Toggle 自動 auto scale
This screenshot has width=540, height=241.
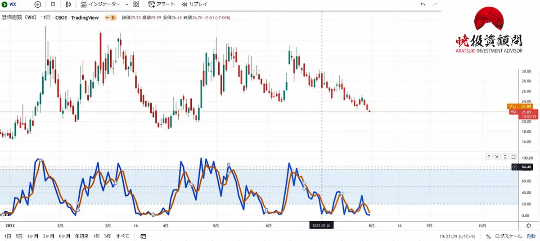point(531,236)
